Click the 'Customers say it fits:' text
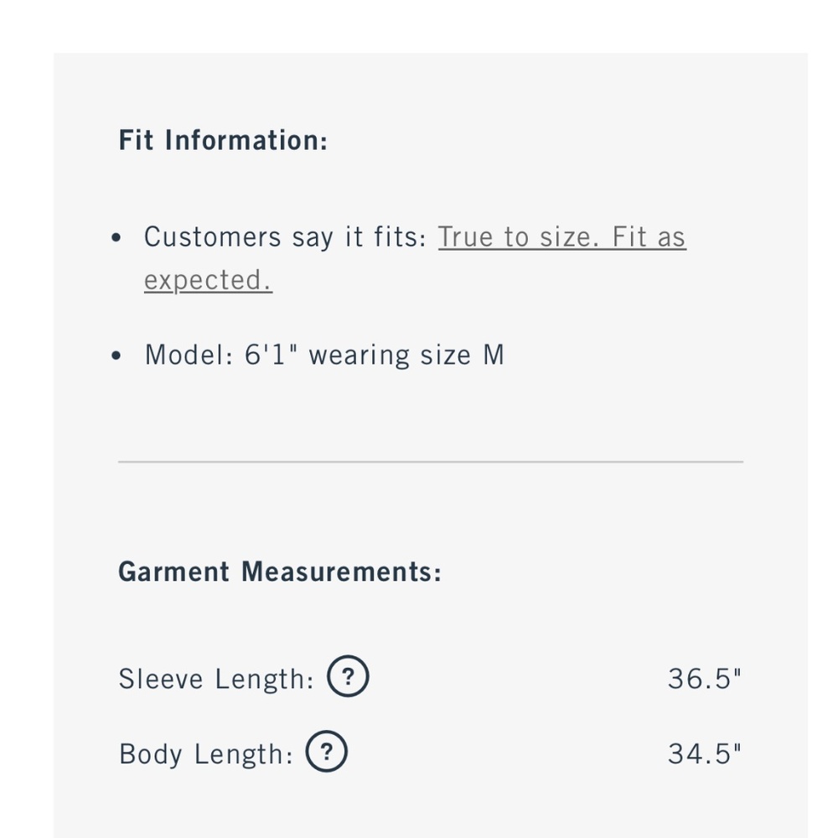838x838 pixels. pyautogui.click(x=286, y=237)
